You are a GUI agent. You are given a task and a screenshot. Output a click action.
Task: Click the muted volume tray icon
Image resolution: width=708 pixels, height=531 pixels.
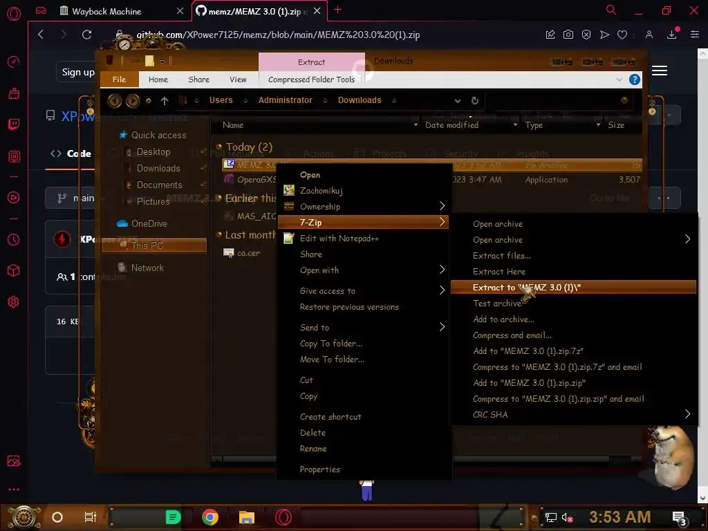point(567,517)
